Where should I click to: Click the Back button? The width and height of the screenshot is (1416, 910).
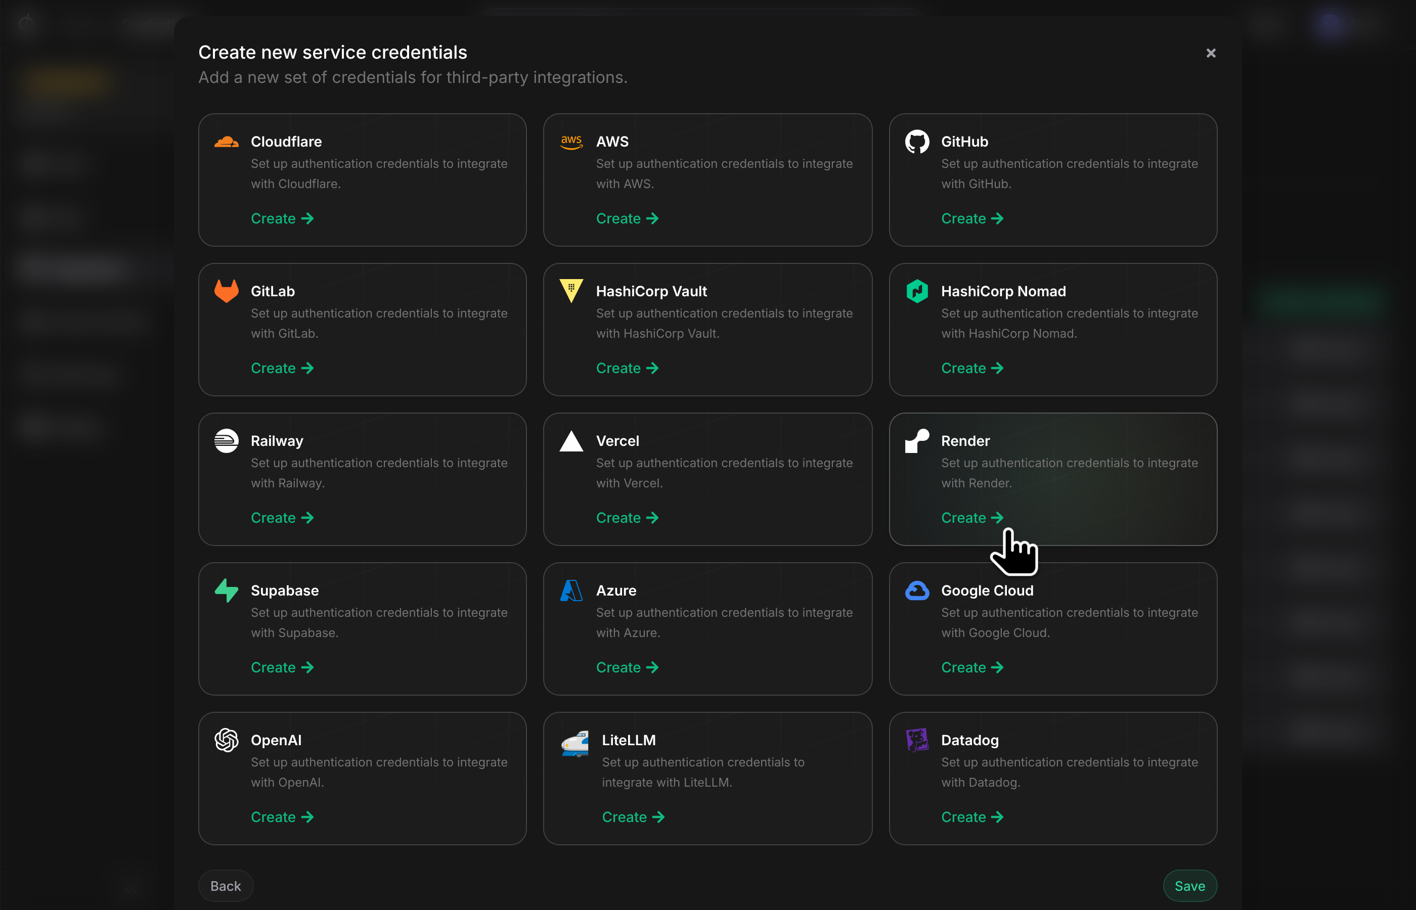(x=226, y=886)
